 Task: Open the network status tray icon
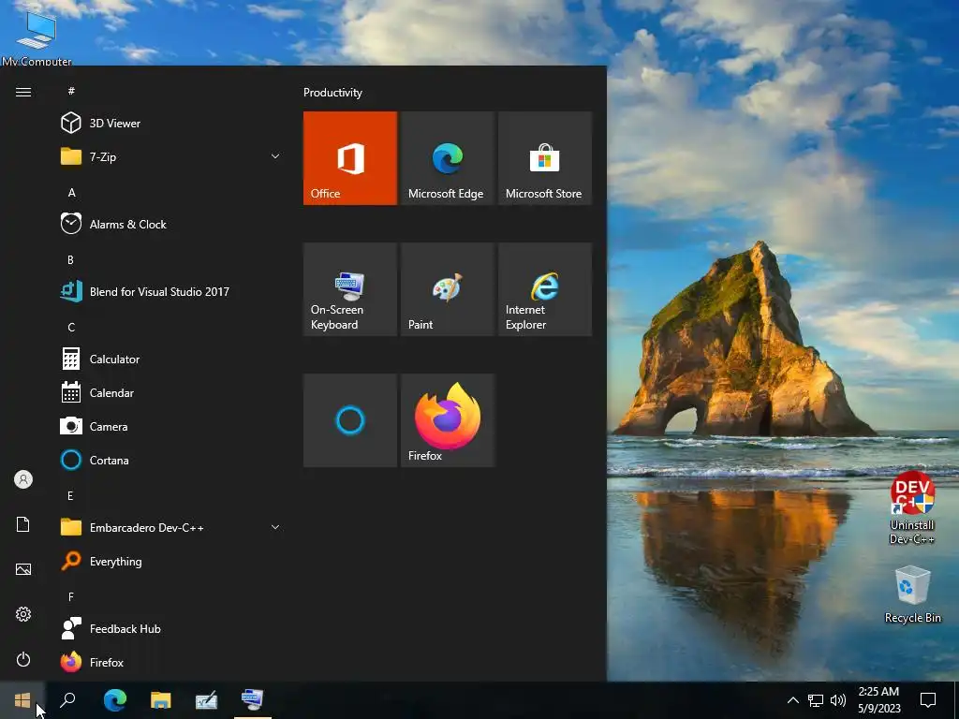(816, 700)
